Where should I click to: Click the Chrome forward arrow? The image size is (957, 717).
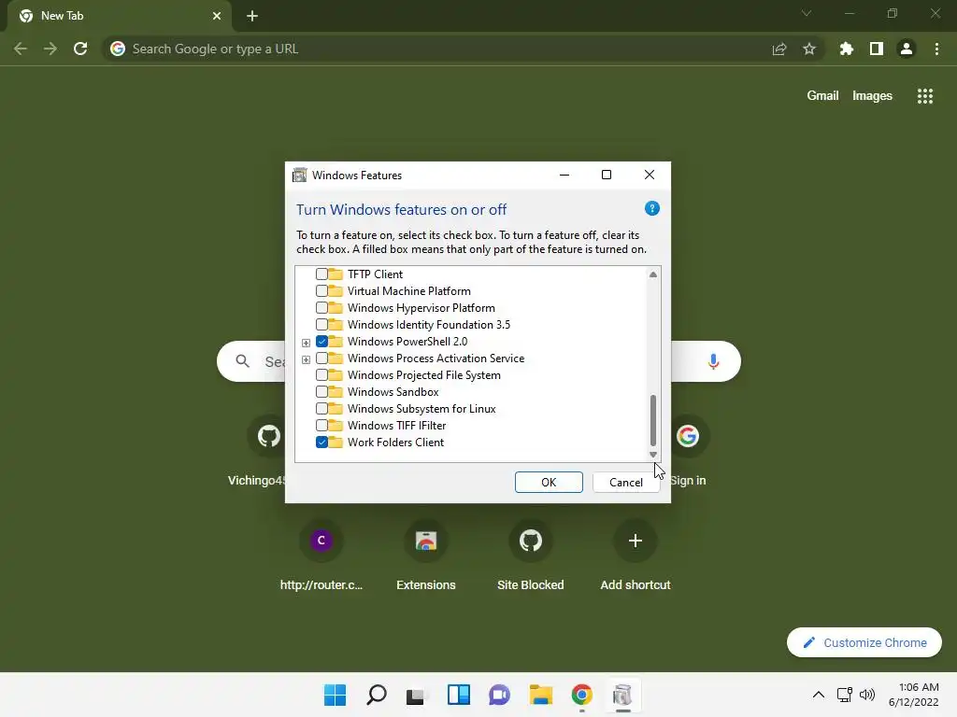(x=50, y=49)
